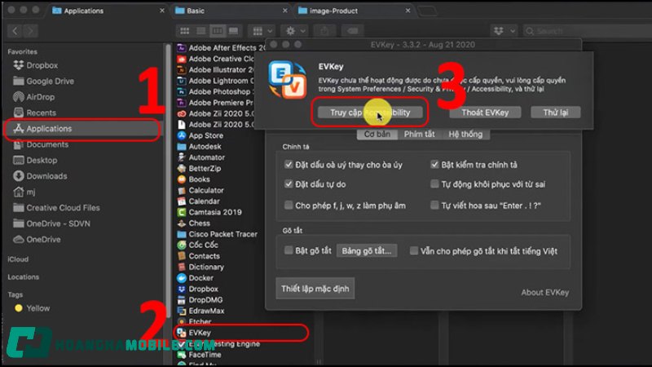Check "Tự động khôi phục với từ sai"
This screenshot has width=652, height=367.
tap(435, 184)
